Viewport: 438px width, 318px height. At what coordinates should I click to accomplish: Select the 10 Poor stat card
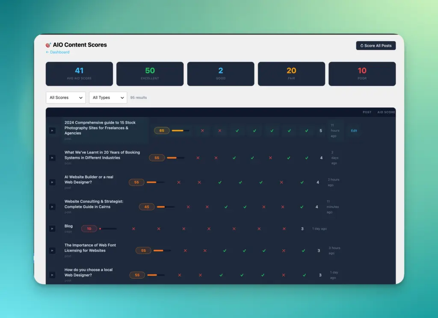point(362,74)
